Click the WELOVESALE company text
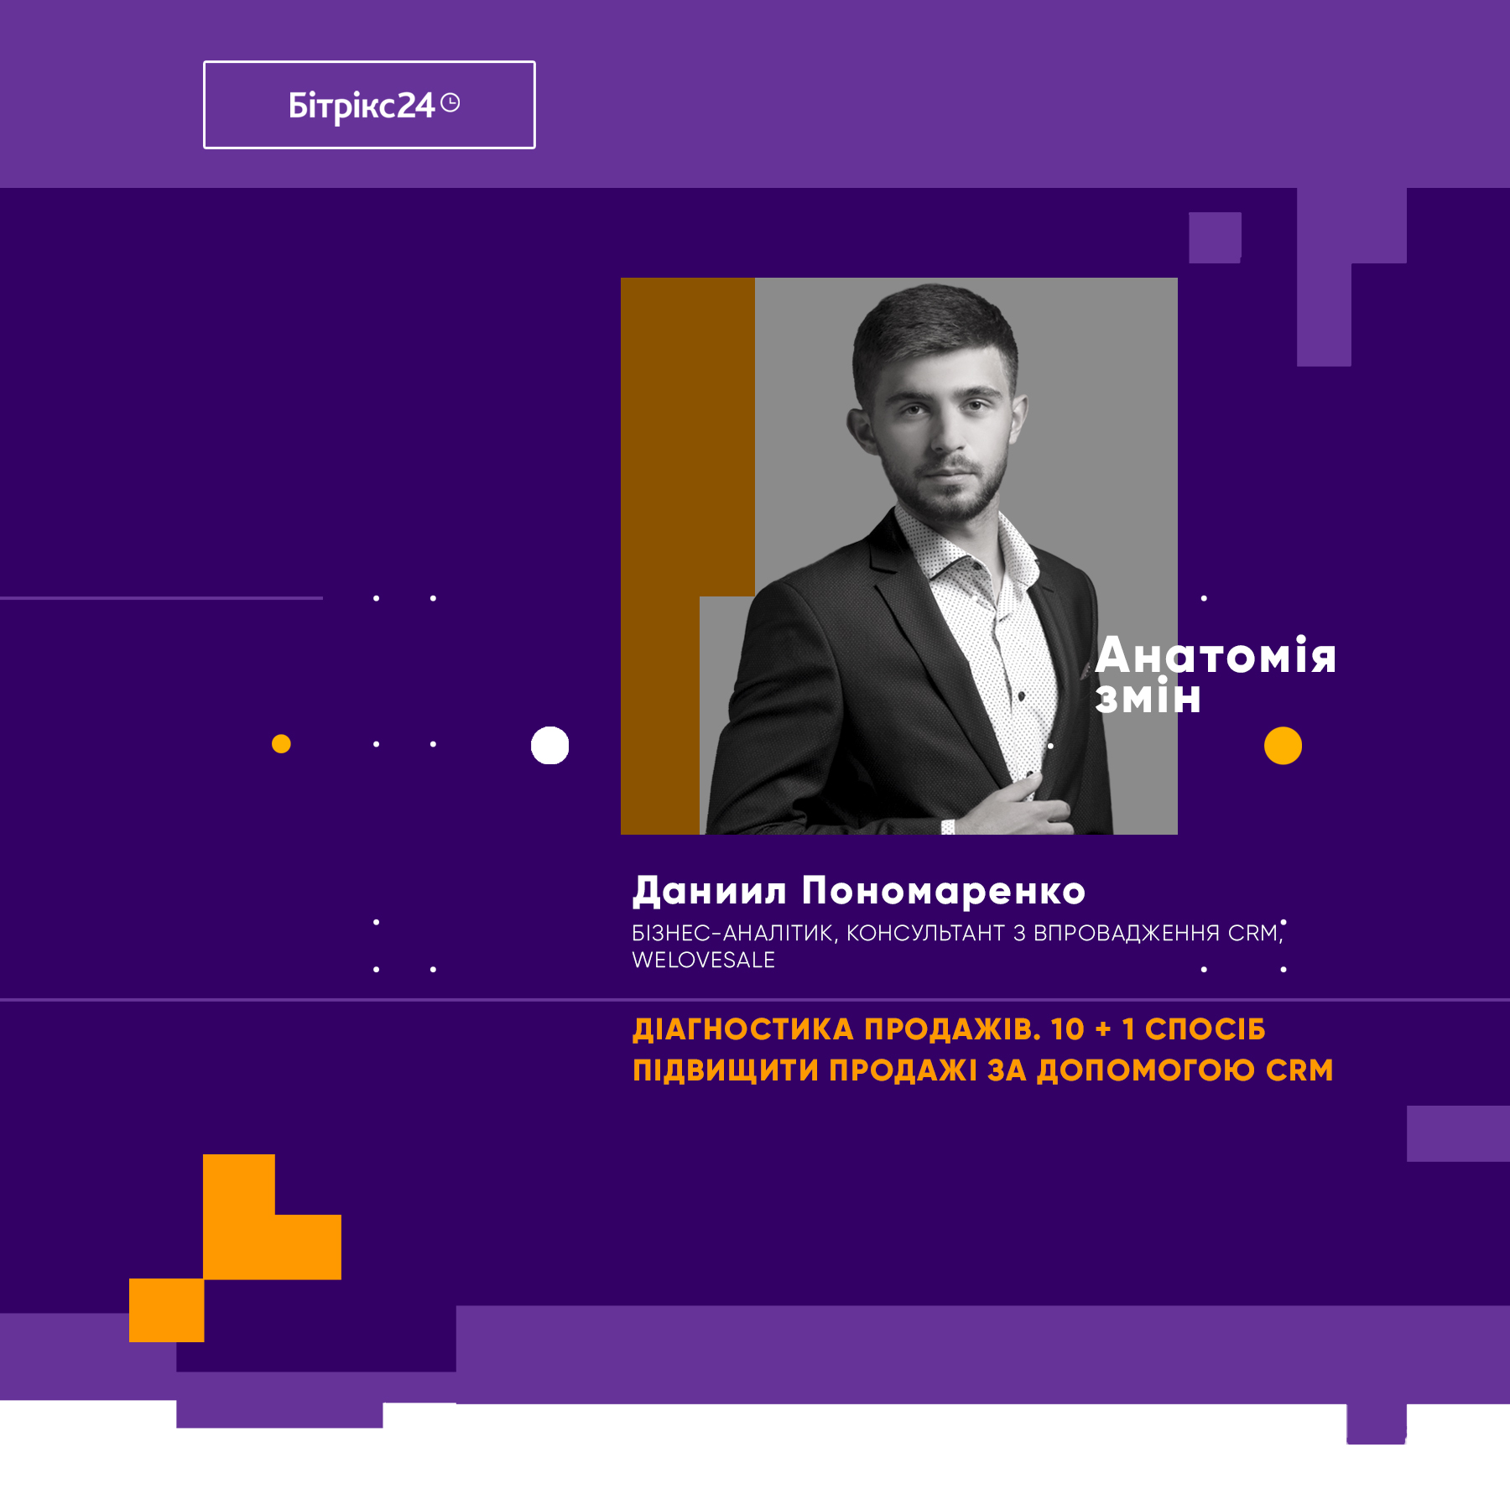The width and height of the screenshot is (1510, 1510). pos(704,961)
